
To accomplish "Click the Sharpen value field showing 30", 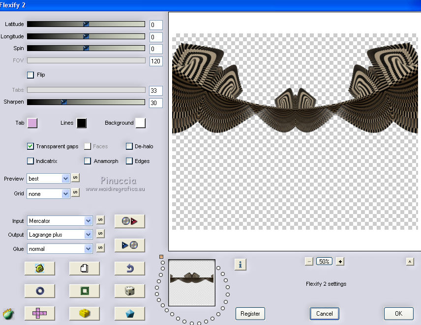I will (x=156, y=103).
